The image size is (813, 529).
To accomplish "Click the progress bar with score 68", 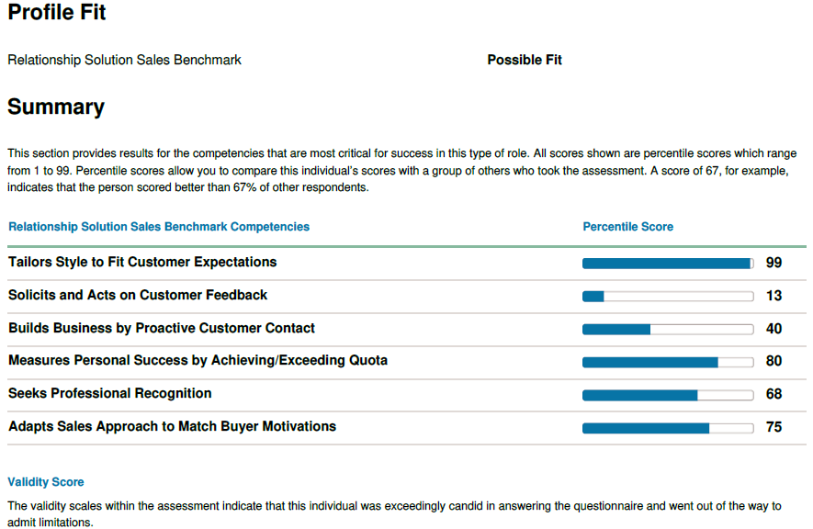I will tap(668, 395).
